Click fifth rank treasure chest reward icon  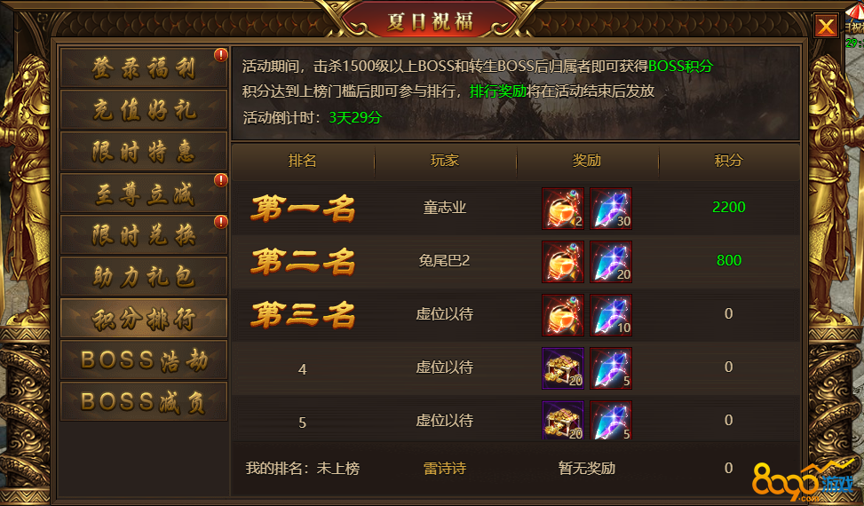coord(563,420)
